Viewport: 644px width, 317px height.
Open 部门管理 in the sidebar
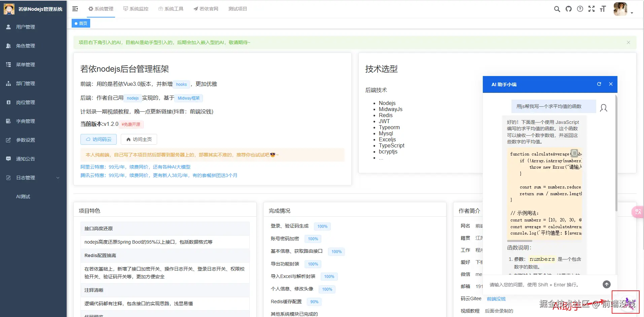point(33,83)
